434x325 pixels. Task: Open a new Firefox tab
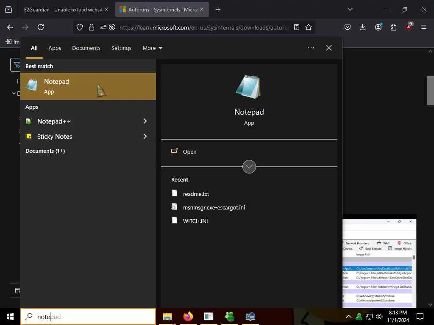pyautogui.click(x=218, y=10)
